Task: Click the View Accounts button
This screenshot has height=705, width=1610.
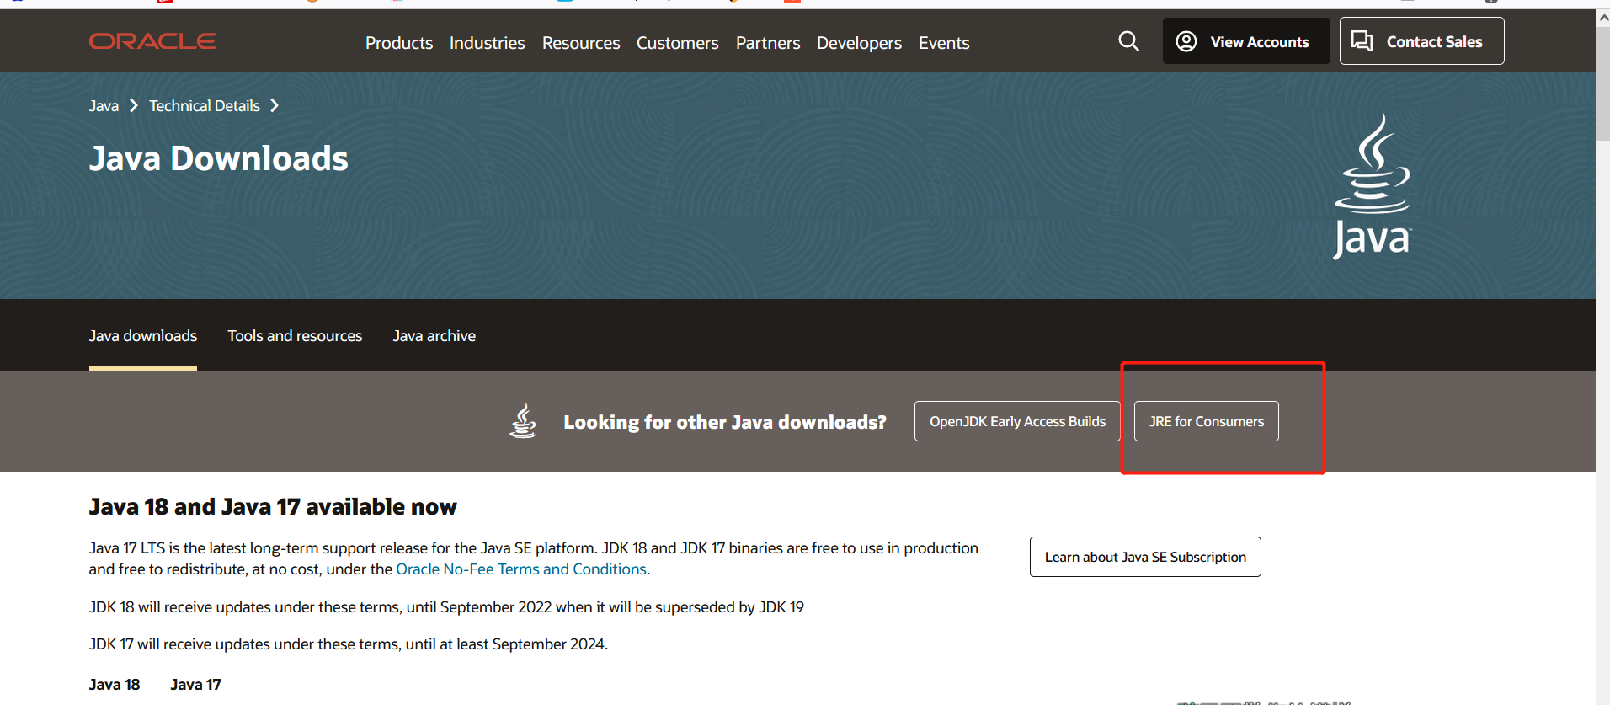Action: click(1246, 41)
